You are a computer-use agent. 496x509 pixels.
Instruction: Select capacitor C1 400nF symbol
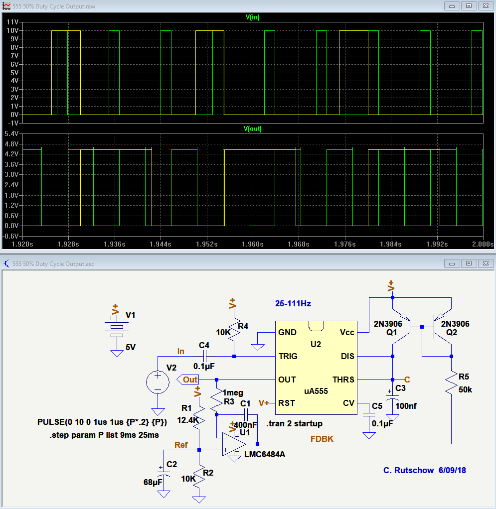(x=246, y=414)
